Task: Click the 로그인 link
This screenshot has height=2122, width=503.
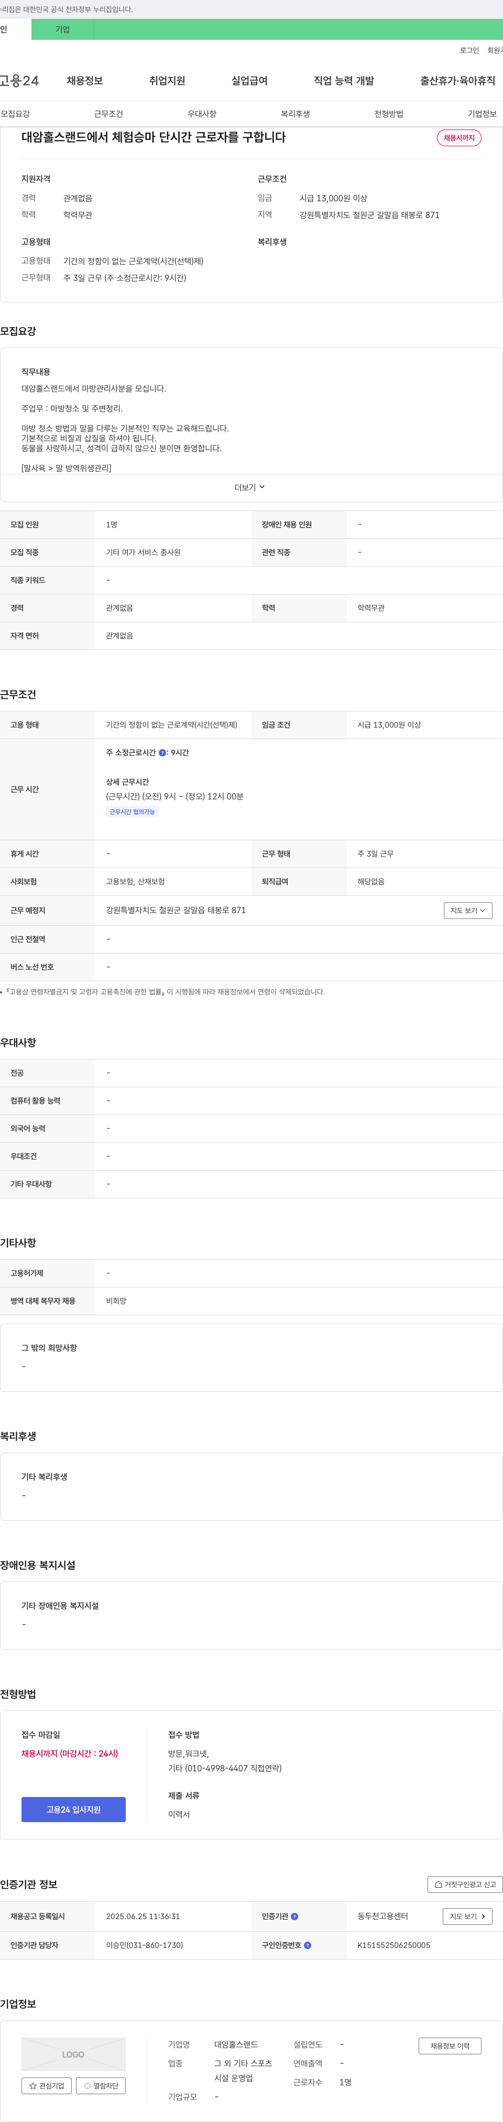Action: point(469,50)
